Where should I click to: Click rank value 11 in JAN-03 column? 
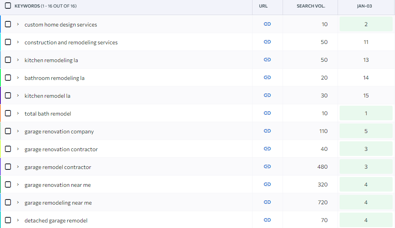coord(366,42)
